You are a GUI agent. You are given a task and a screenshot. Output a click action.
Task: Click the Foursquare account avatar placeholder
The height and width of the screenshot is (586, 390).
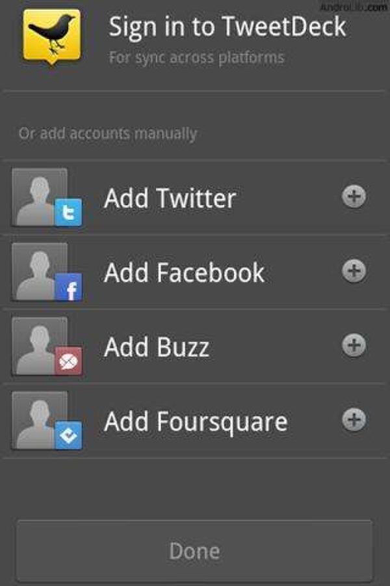coord(40,420)
